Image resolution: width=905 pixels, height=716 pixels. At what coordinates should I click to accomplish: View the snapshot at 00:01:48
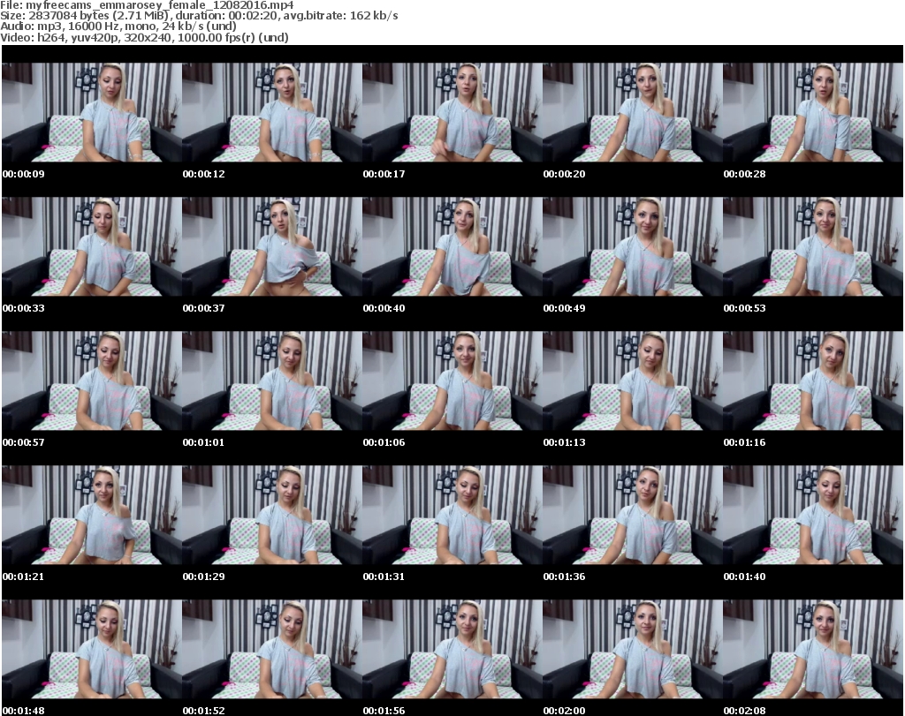point(92,650)
